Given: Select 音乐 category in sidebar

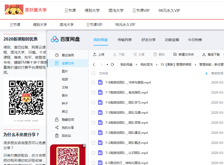Looking at the screenshot, I should point(65,95).
